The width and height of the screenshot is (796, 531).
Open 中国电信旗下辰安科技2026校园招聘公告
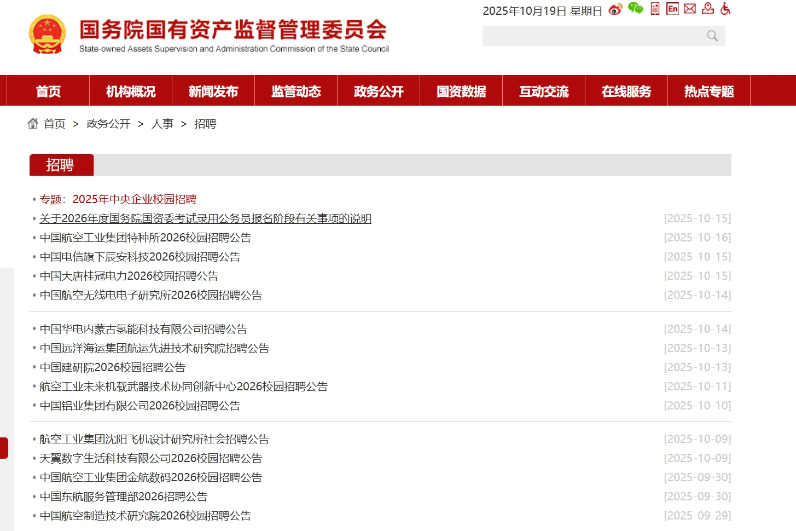(140, 257)
